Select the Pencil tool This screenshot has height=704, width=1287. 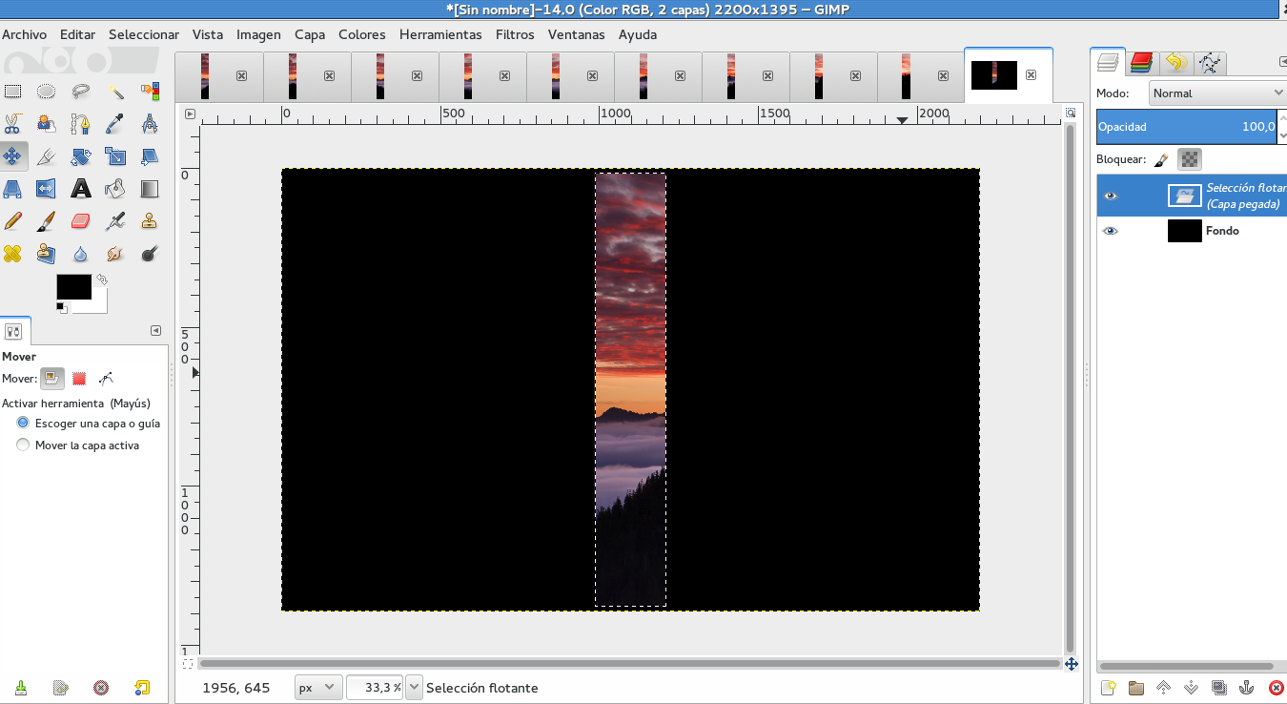pyautogui.click(x=13, y=221)
